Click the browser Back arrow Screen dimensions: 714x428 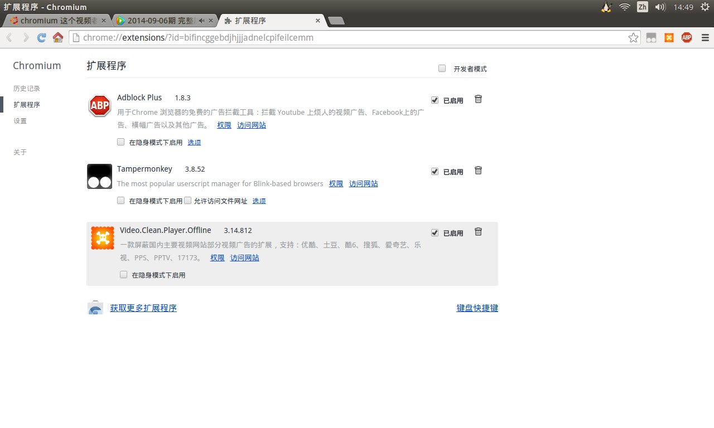9,37
